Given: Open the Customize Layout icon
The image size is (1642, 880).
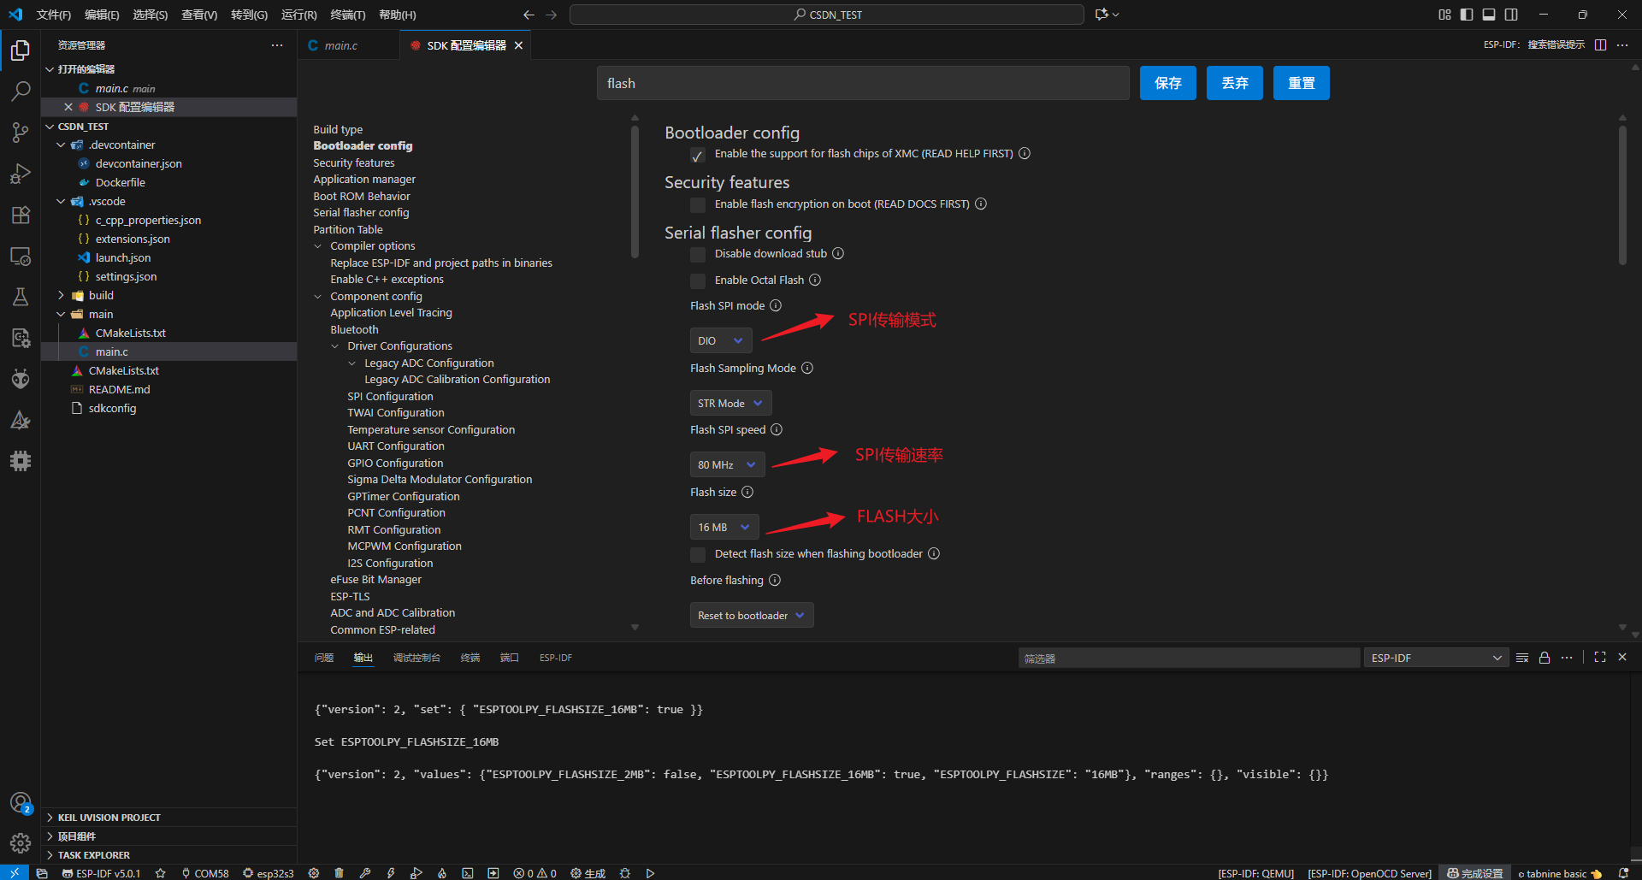Looking at the screenshot, I should (1444, 15).
